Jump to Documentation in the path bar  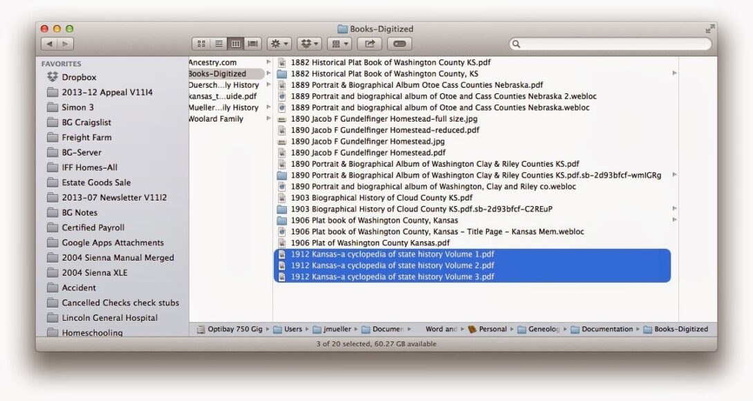(x=602, y=329)
